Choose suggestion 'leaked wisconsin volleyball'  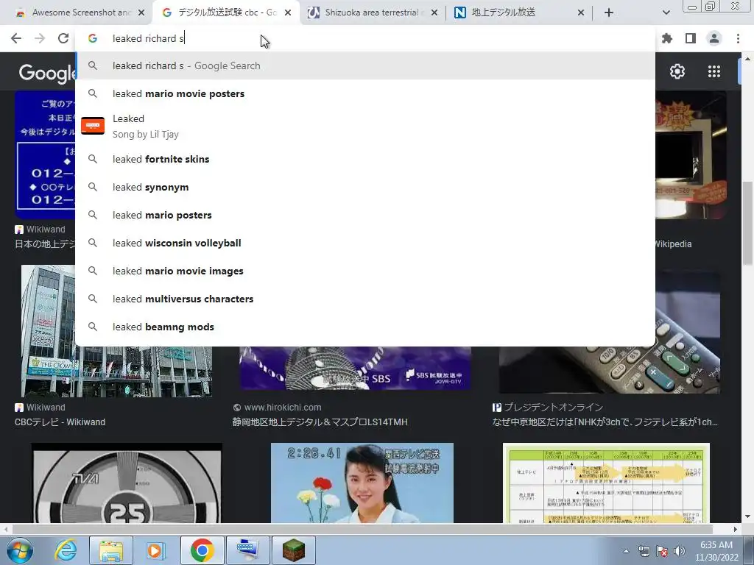[365, 243]
